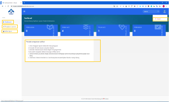The image size is (169, 102).
Task: Select Dashboard in the sidebar
Action: [8, 22]
